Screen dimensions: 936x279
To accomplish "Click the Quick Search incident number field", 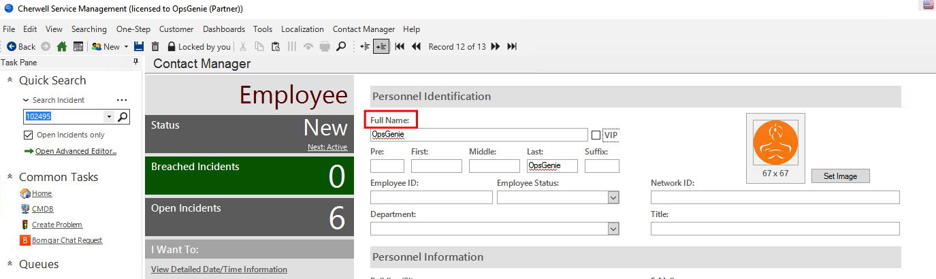I will (x=64, y=116).
